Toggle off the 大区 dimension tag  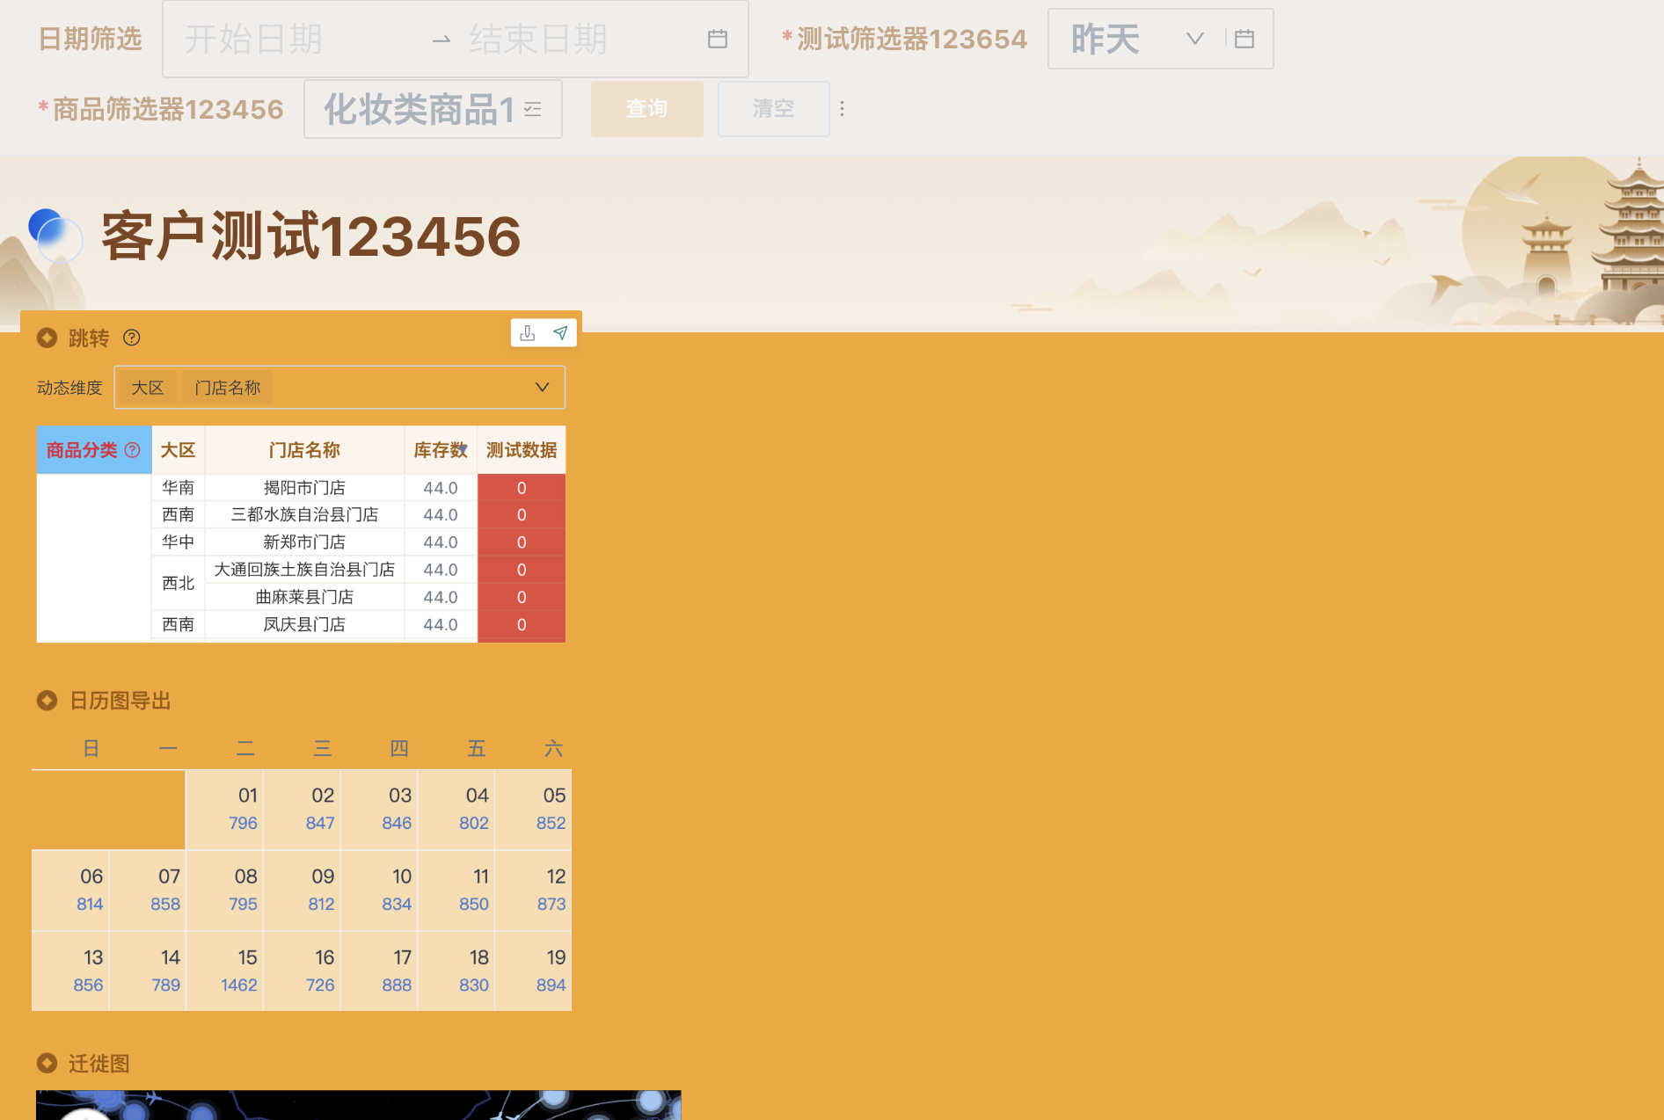click(148, 387)
